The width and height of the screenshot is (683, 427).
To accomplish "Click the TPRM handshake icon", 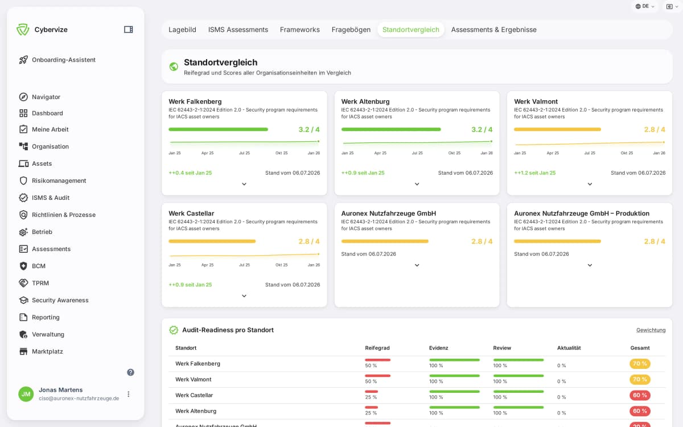I will tap(23, 283).
